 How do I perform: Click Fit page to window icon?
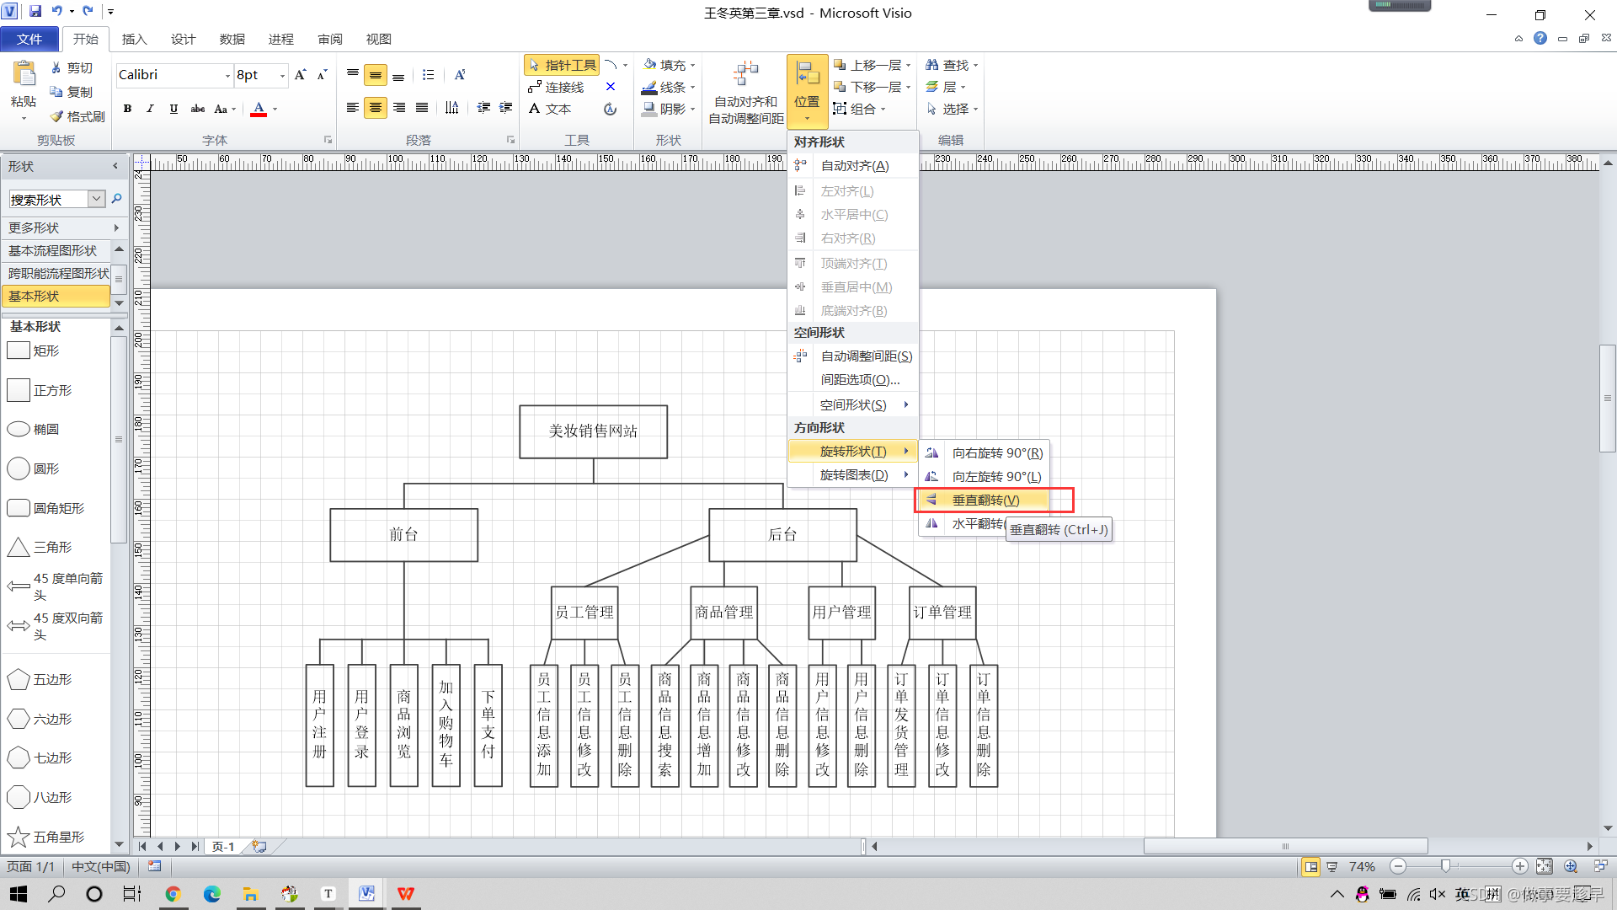(1545, 866)
